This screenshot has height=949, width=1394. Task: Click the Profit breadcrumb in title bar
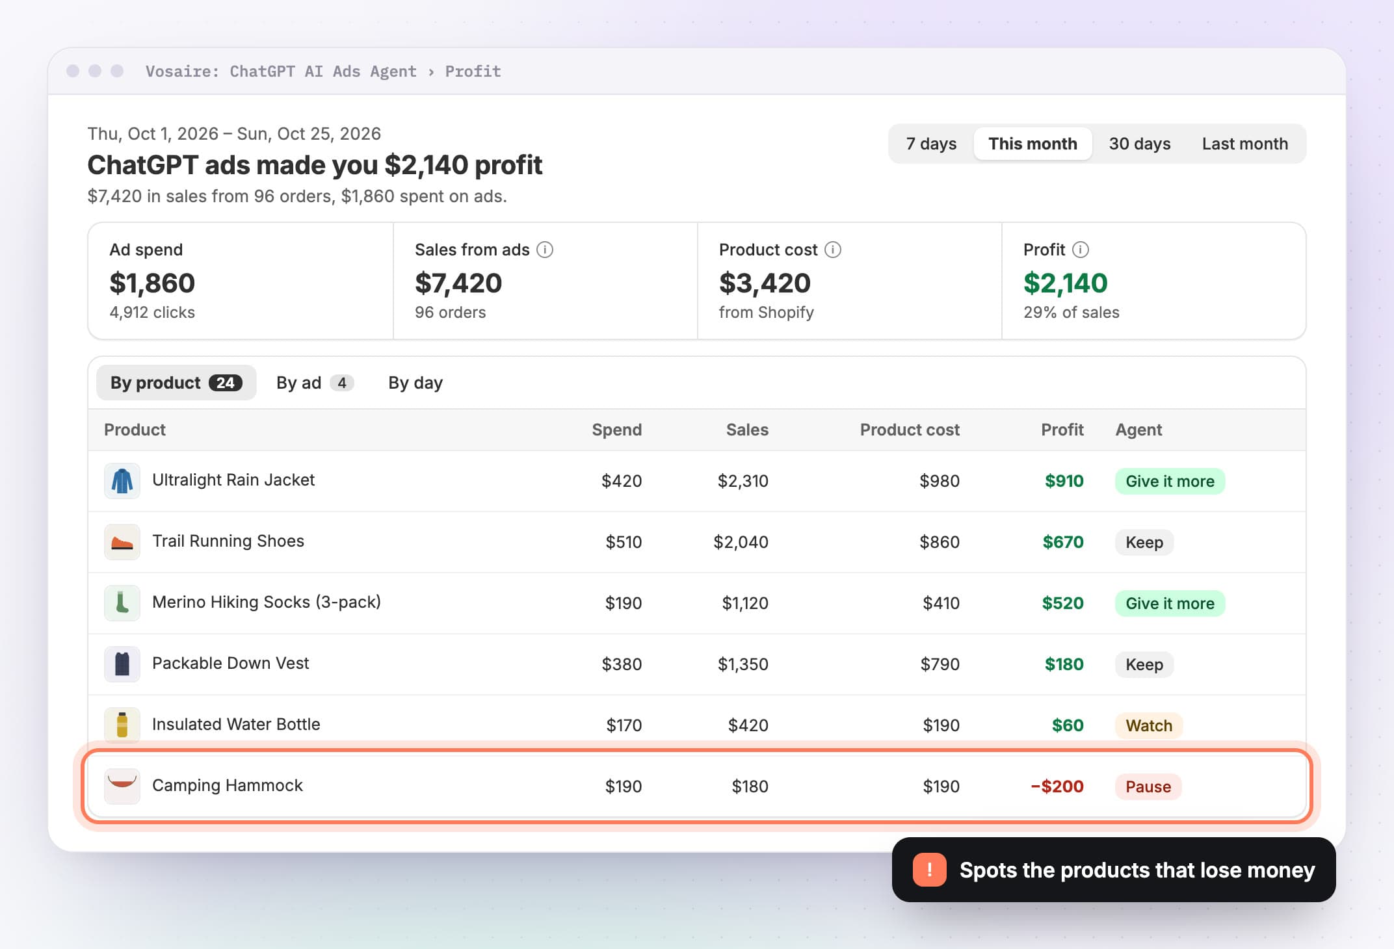click(x=473, y=71)
